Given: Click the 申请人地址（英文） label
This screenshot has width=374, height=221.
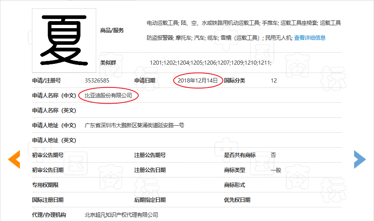Looking at the screenshot, I should [x=54, y=140].
